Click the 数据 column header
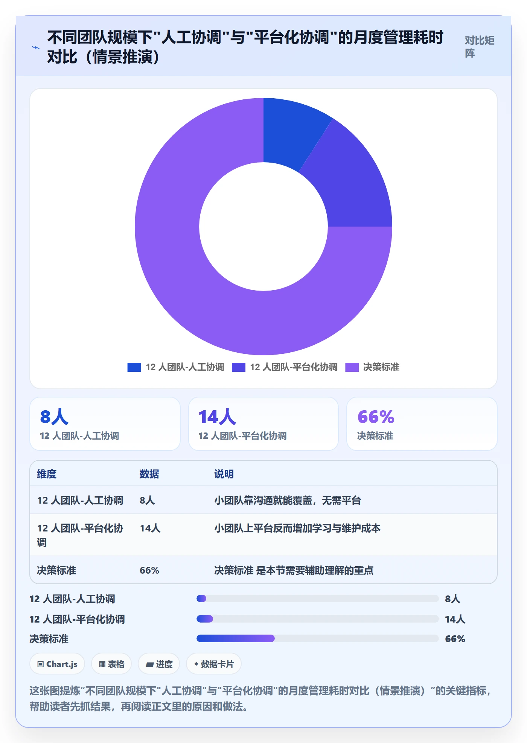Screen dimensions: 527x743 (149, 474)
